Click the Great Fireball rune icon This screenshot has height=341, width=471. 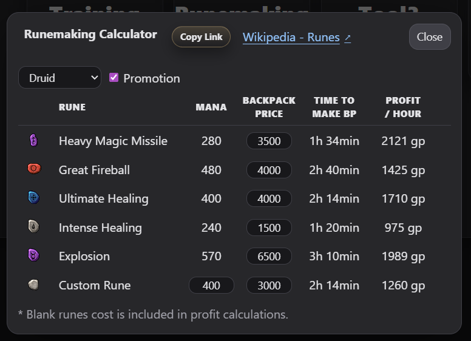[x=34, y=169]
